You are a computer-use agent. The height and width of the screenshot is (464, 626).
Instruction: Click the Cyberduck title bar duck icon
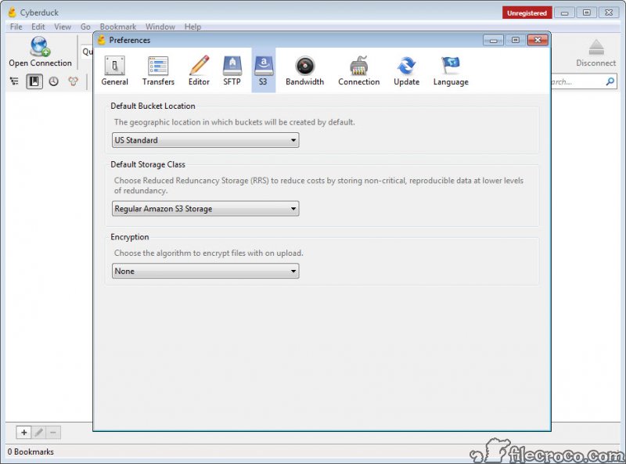pyautogui.click(x=13, y=13)
